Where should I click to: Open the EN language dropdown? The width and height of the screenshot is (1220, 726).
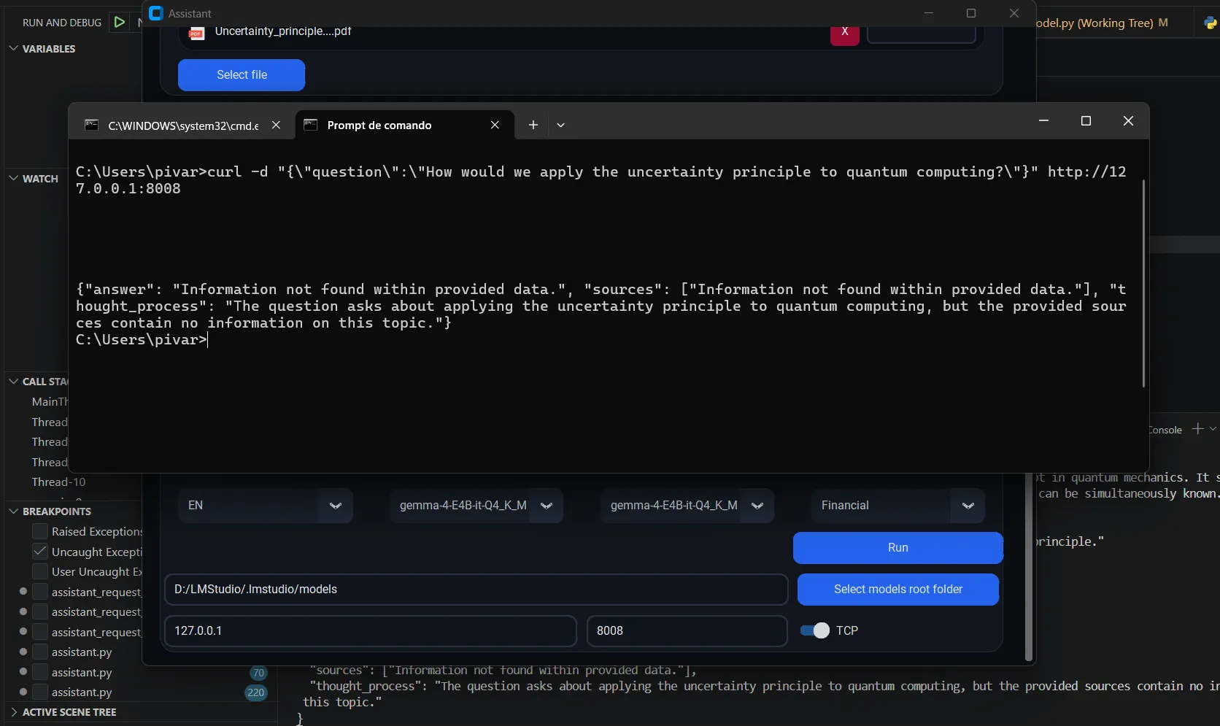coord(265,506)
